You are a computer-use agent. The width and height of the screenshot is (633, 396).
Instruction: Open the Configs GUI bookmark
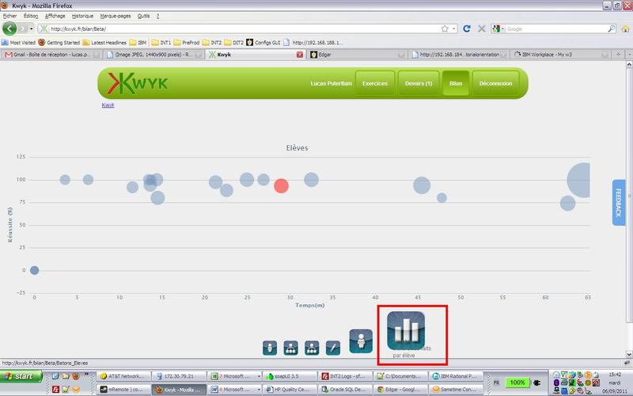click(x=263, y=43)
